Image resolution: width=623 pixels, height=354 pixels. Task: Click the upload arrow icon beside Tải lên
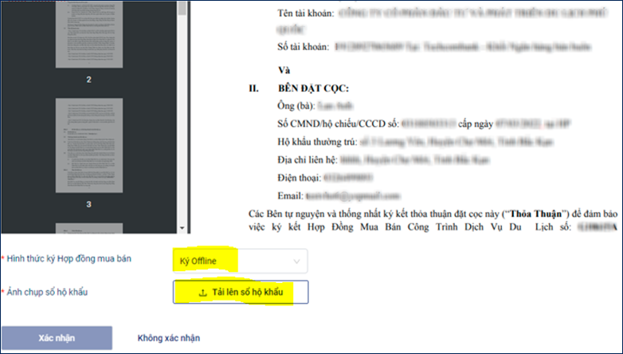(x=203, y=293)
